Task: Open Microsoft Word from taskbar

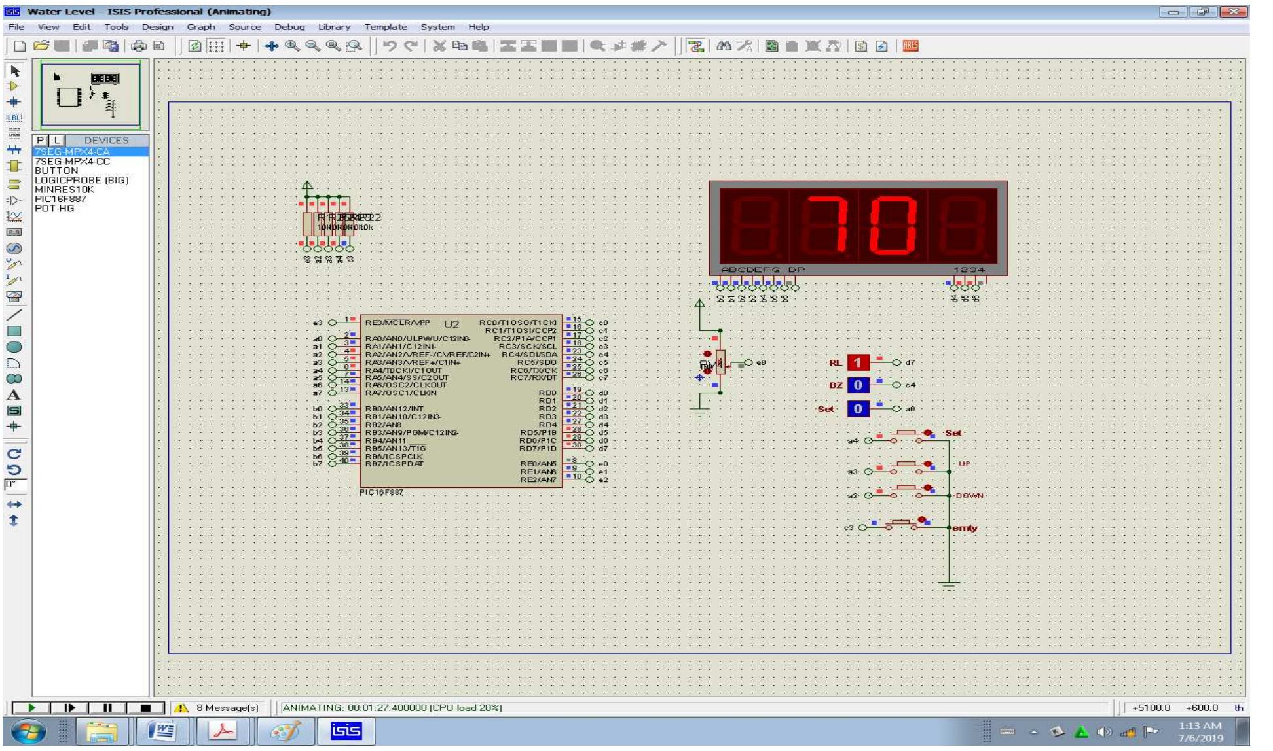Action: pos(162,731)
